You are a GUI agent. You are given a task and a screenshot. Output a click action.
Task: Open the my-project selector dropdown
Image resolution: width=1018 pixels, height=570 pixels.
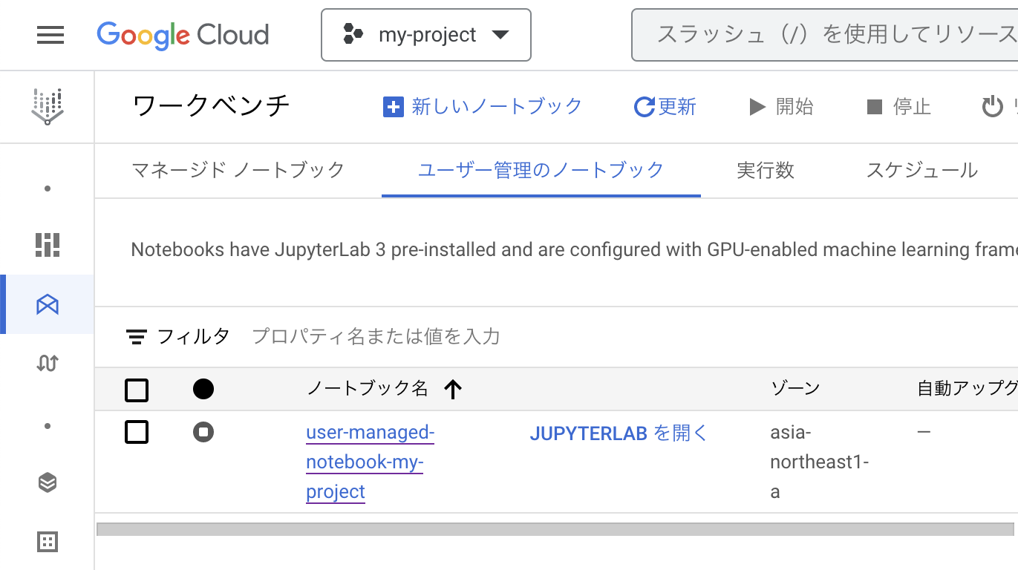(426, 35)
